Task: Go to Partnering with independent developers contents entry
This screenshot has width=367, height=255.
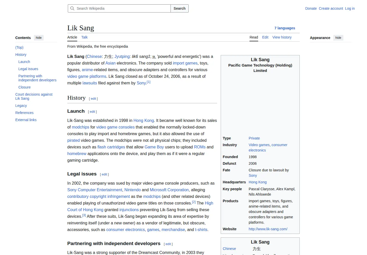Action: pyautogui.click(x=37, y=78)
